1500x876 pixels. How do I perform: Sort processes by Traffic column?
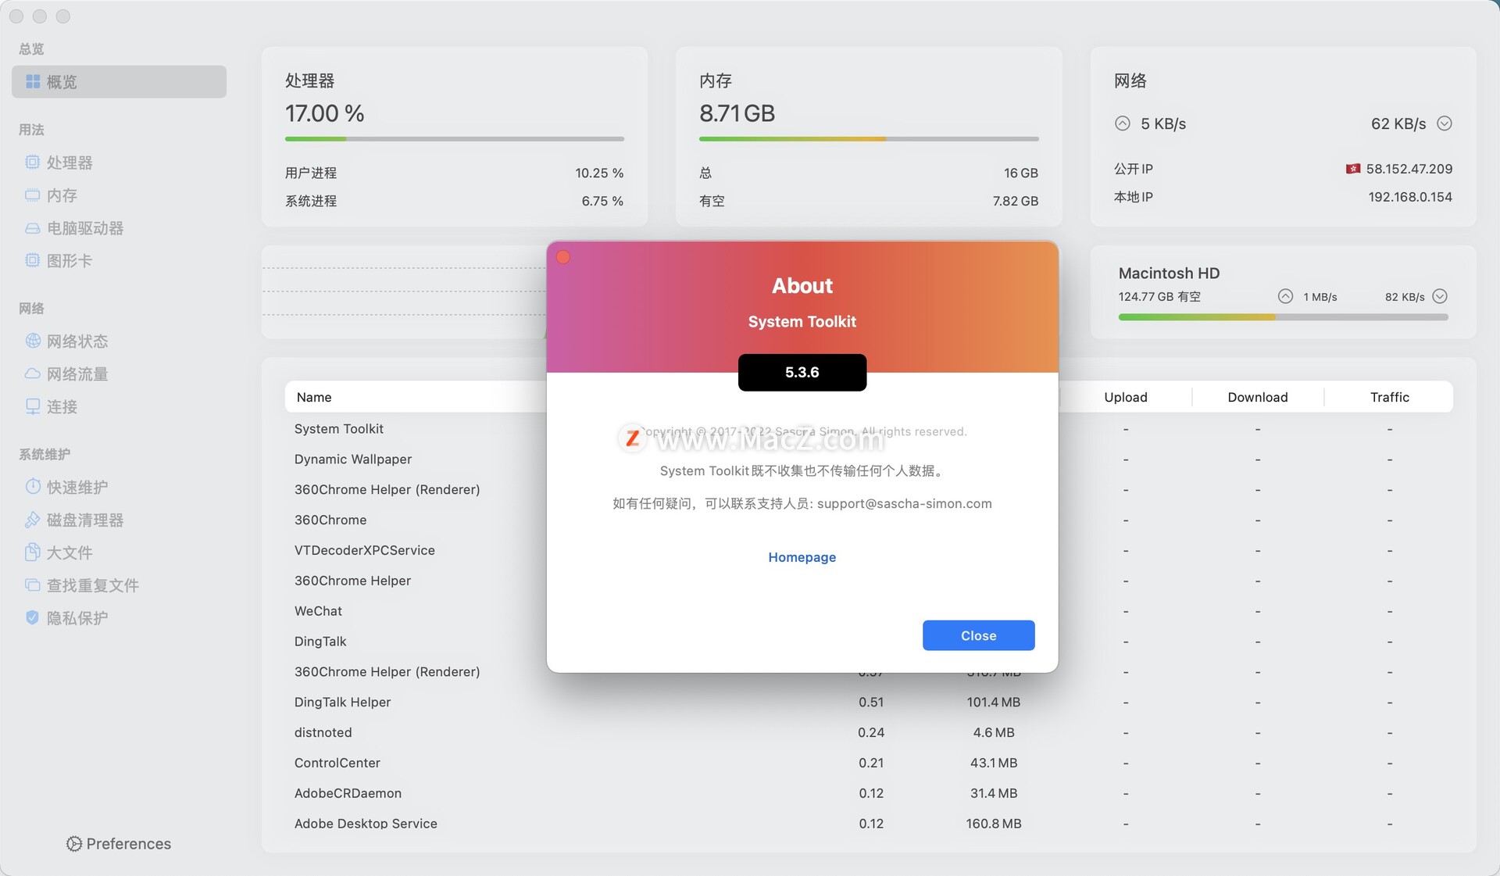click(x=1389, y=397)
